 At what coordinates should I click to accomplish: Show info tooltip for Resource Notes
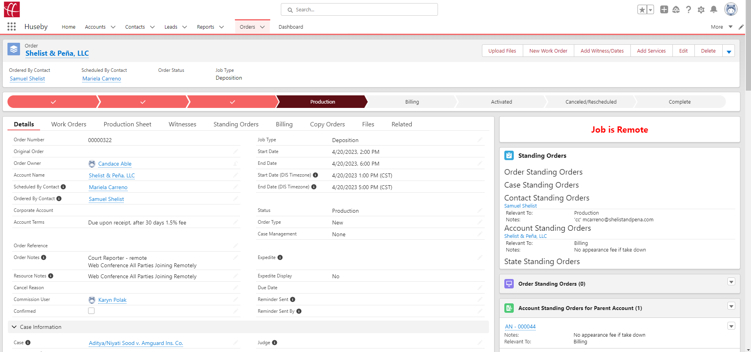coord(51,276)
